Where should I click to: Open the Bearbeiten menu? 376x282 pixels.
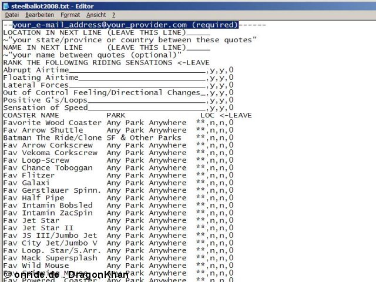(39, 15)
